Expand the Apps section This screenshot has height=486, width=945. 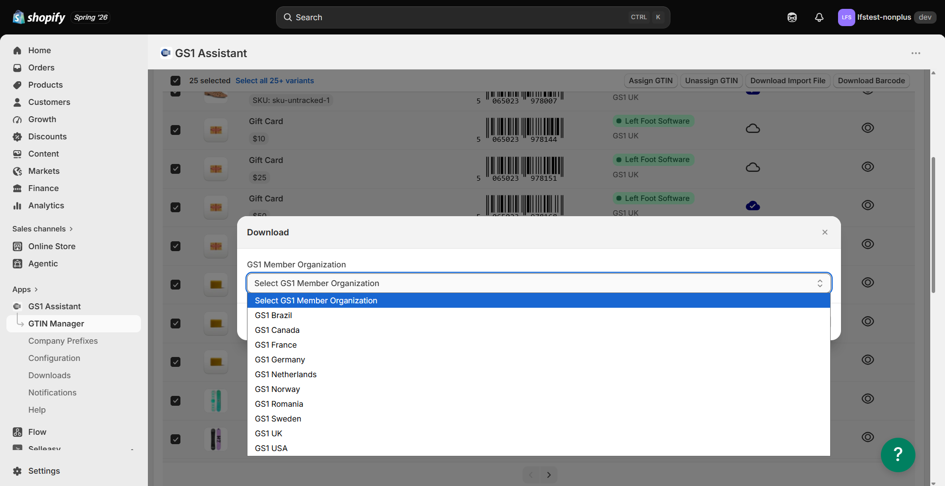coord(25,290)
